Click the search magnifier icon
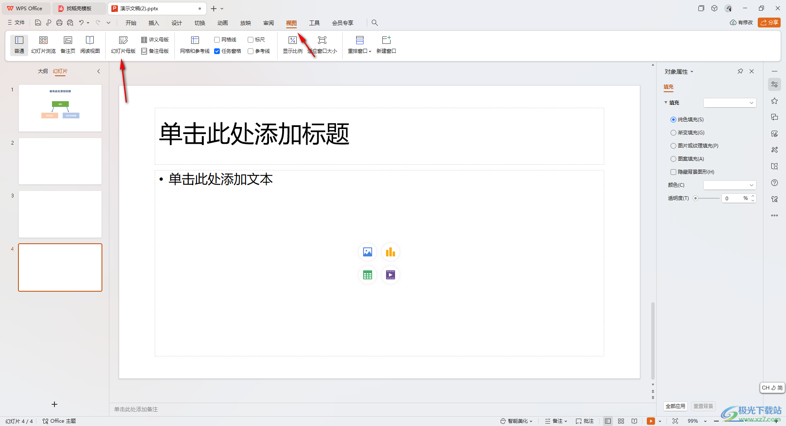Viewport: 786px width, 426px height. click(375, 23)
